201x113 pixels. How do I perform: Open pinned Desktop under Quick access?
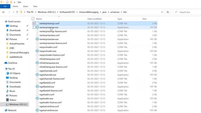(x=14, y=26)
